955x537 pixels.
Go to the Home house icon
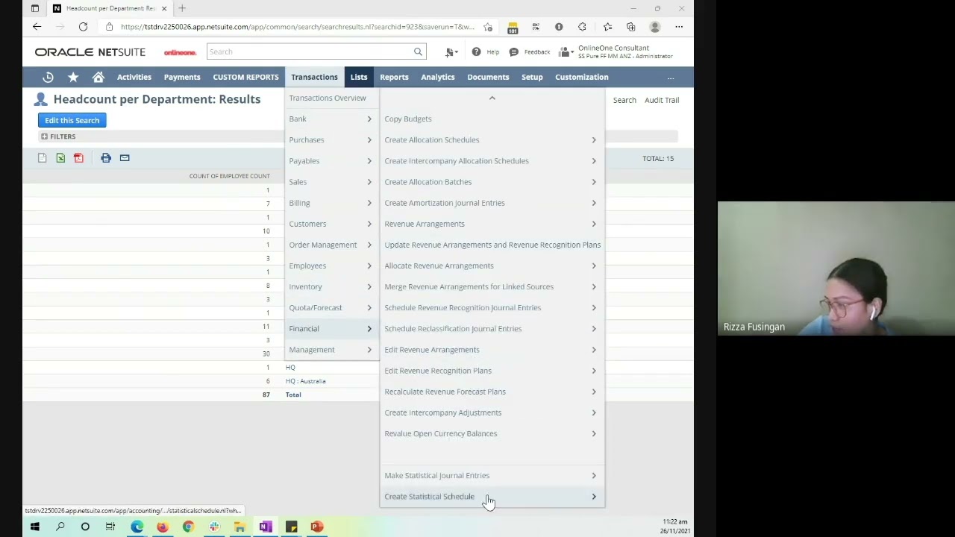click(x=98, y=77)
